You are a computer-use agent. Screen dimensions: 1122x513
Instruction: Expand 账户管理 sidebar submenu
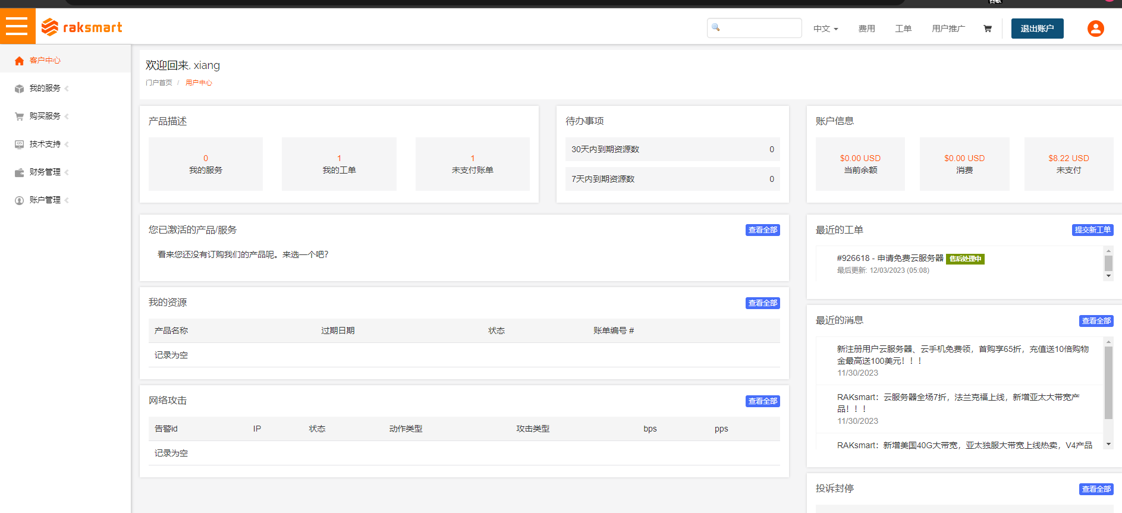click(67, 200)
